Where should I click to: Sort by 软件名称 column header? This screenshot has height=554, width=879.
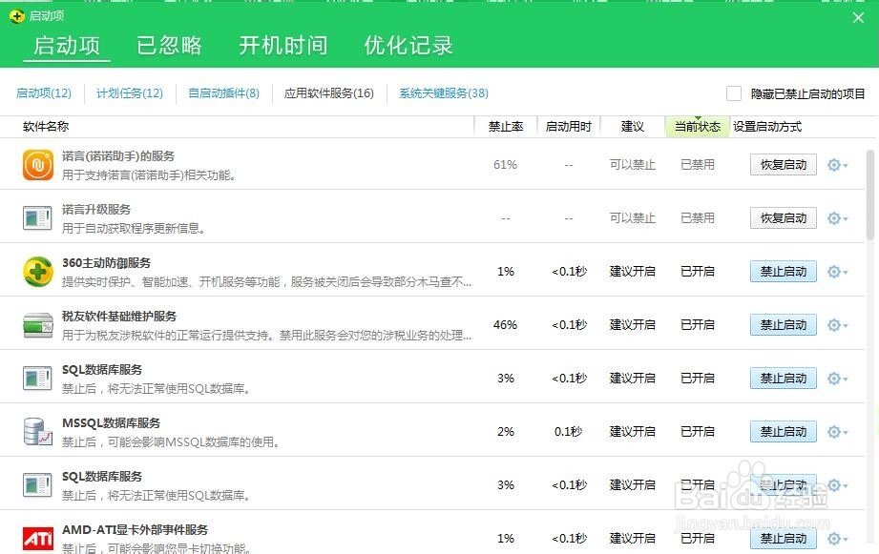(x=46, y=127)
